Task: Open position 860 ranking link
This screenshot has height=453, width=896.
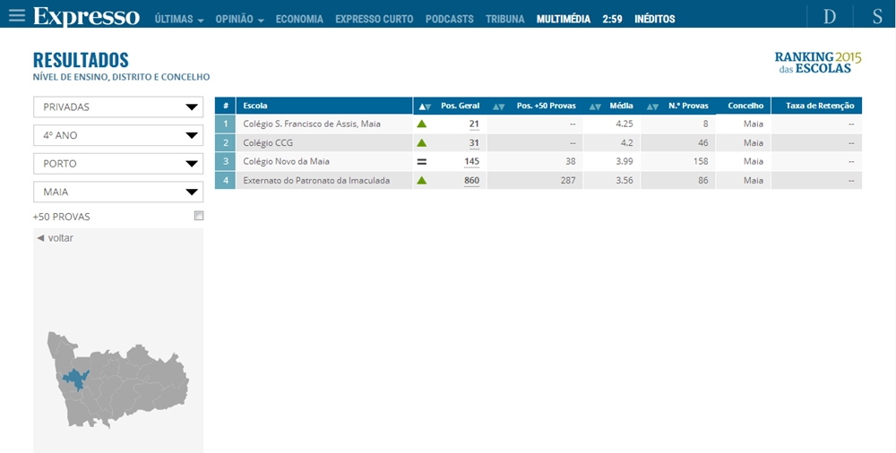Action: click(x=471, y=181)
